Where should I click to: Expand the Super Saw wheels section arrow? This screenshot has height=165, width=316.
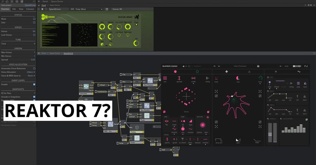pyautogui.click(x=268, y=119)
